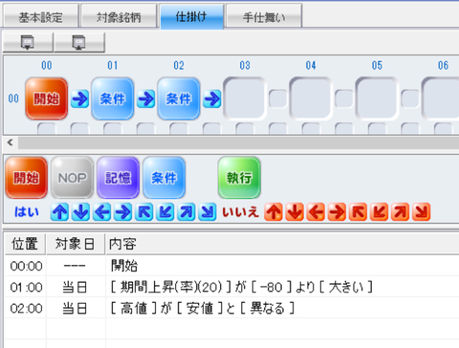Choose the blue はい left arrow
Image resolution: width=459 pixels, height=348 pixels.
(x=102, y=212)
